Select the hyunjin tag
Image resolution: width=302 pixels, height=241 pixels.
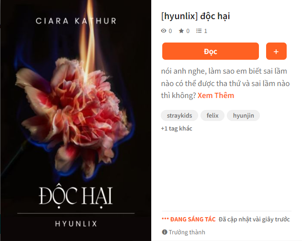pos(243,116)
